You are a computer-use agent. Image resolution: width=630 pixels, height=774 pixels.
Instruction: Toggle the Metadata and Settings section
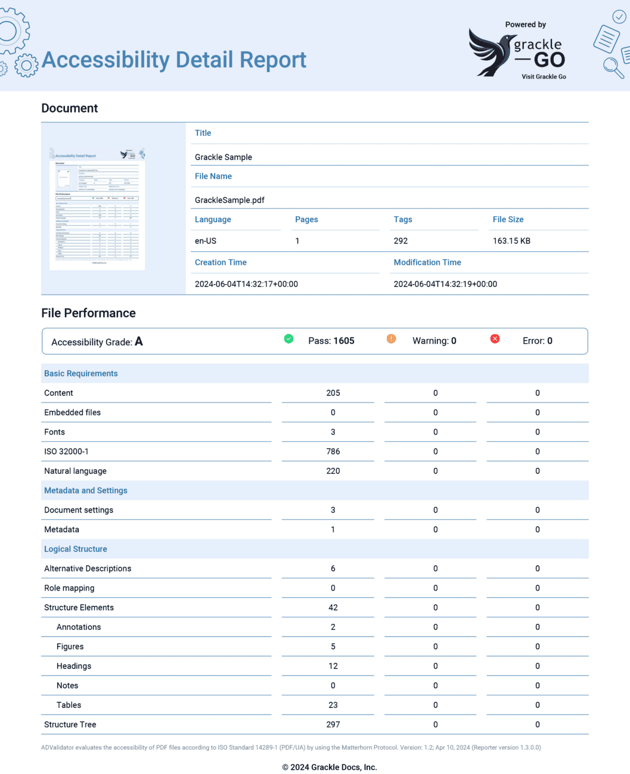click(x=85, y=490)
